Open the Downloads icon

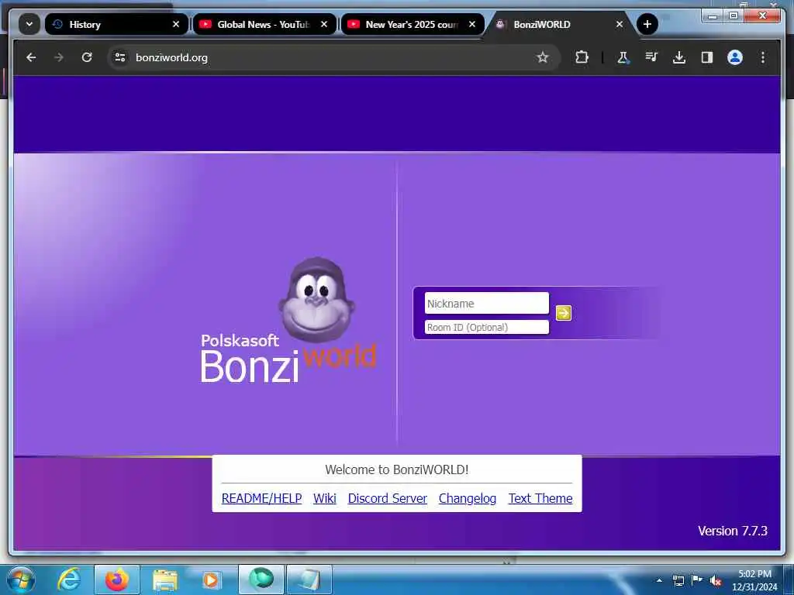pyautogui.click(x=679, y=57)
